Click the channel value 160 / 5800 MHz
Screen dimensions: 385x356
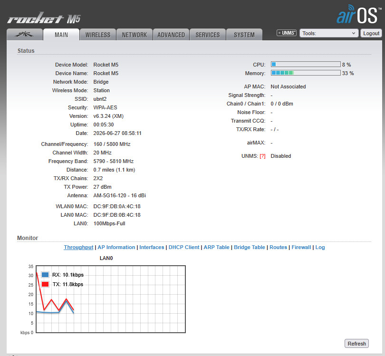112,144
